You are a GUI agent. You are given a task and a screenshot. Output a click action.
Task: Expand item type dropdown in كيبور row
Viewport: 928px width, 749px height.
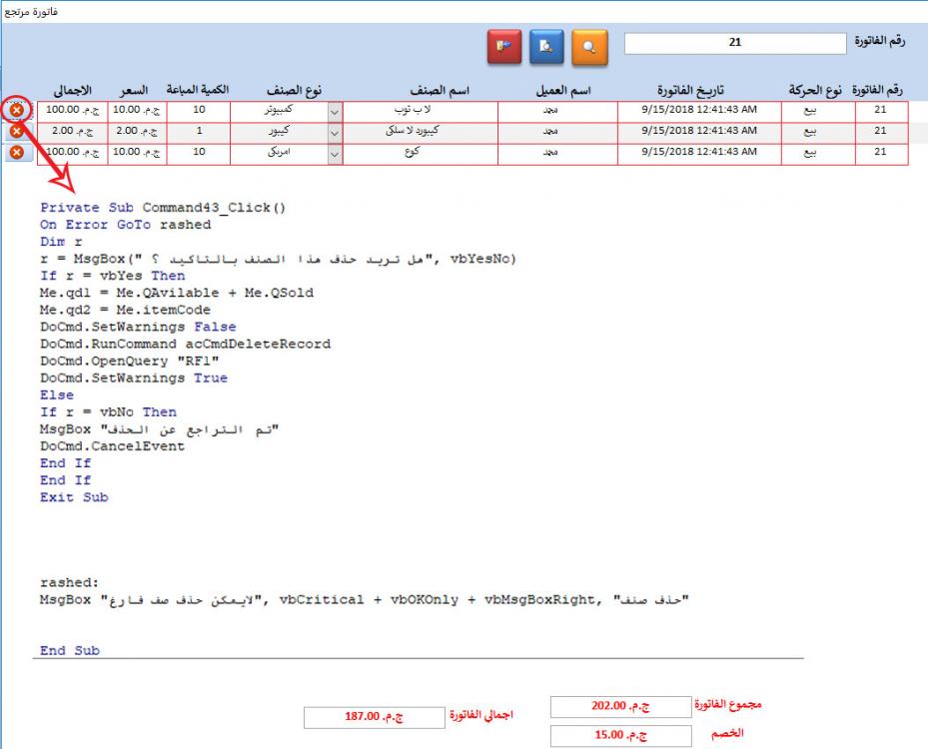pos(335,131)
